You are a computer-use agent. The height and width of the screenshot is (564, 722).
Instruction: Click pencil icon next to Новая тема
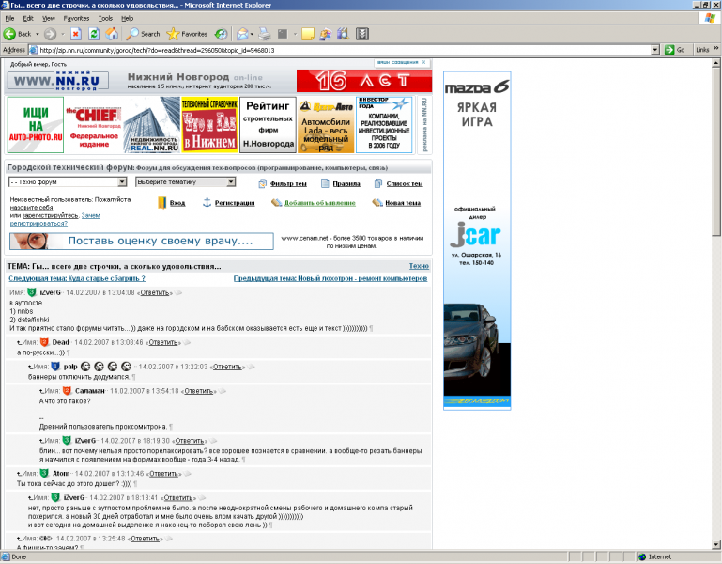[x=377, y=202]
